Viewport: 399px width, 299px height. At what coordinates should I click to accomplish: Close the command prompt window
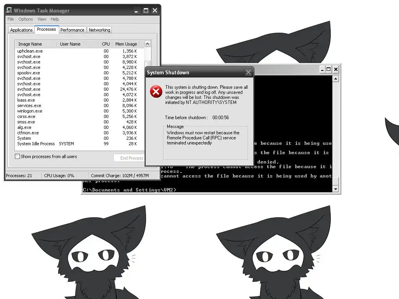(x=335, y=69)
